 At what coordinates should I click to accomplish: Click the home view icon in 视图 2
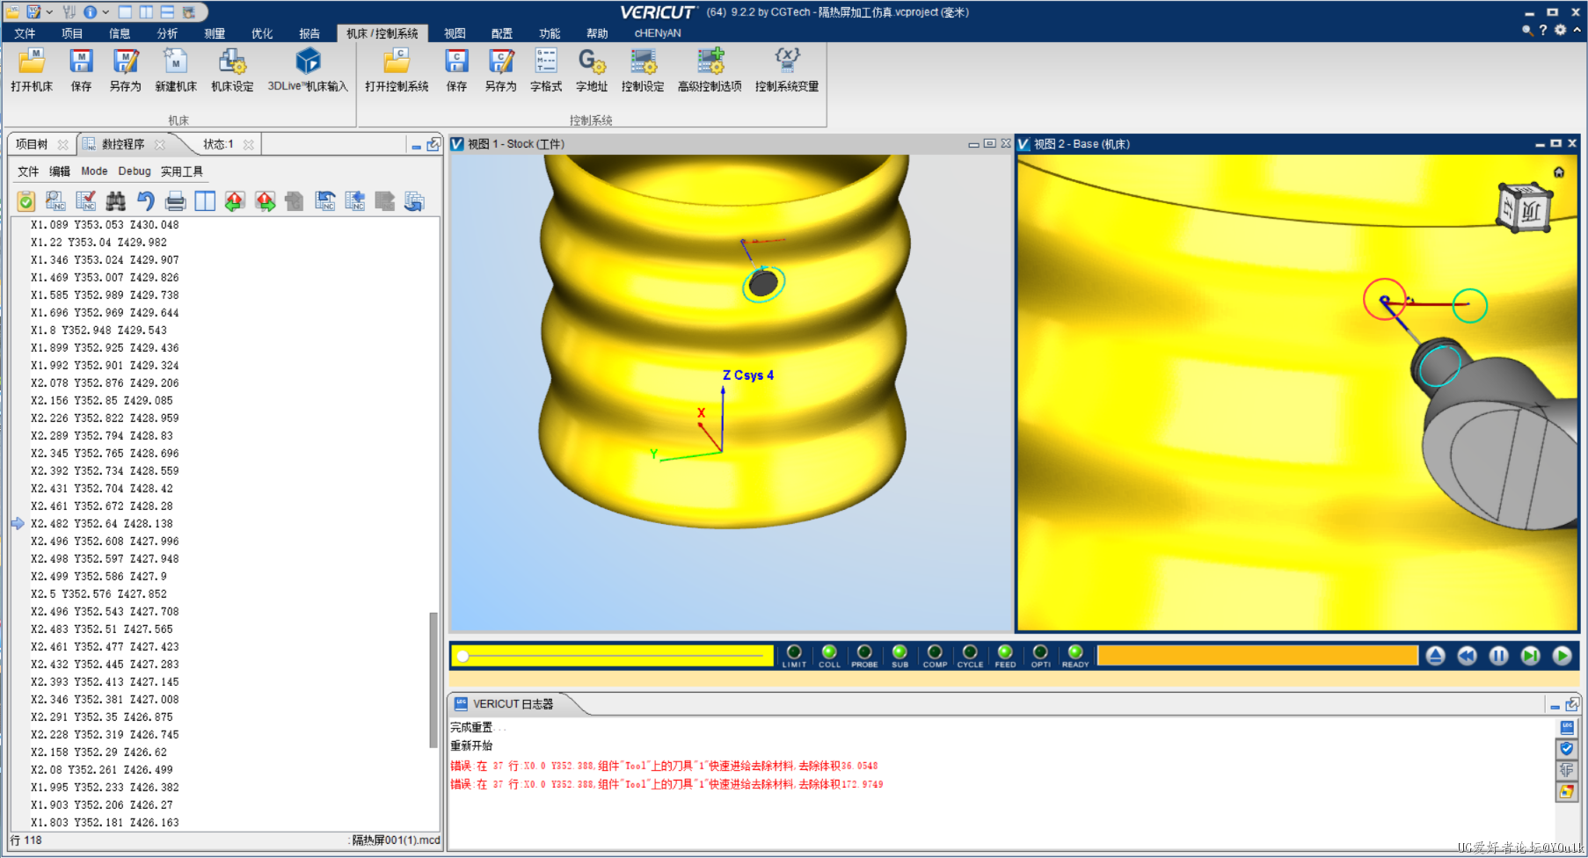coord(1559,172)
